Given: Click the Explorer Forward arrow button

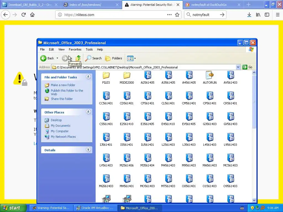Looking at the screenshot, I should point(65,58).
